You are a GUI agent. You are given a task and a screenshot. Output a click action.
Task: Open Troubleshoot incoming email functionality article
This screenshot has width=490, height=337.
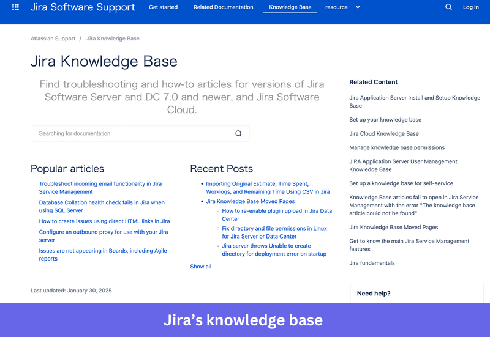pyautogui.click(x=100, y=188)
